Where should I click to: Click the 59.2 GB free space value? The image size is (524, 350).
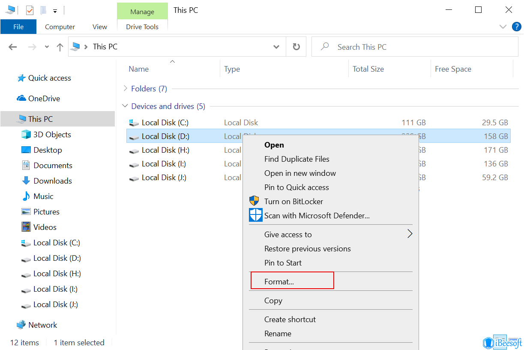(495, 178)
